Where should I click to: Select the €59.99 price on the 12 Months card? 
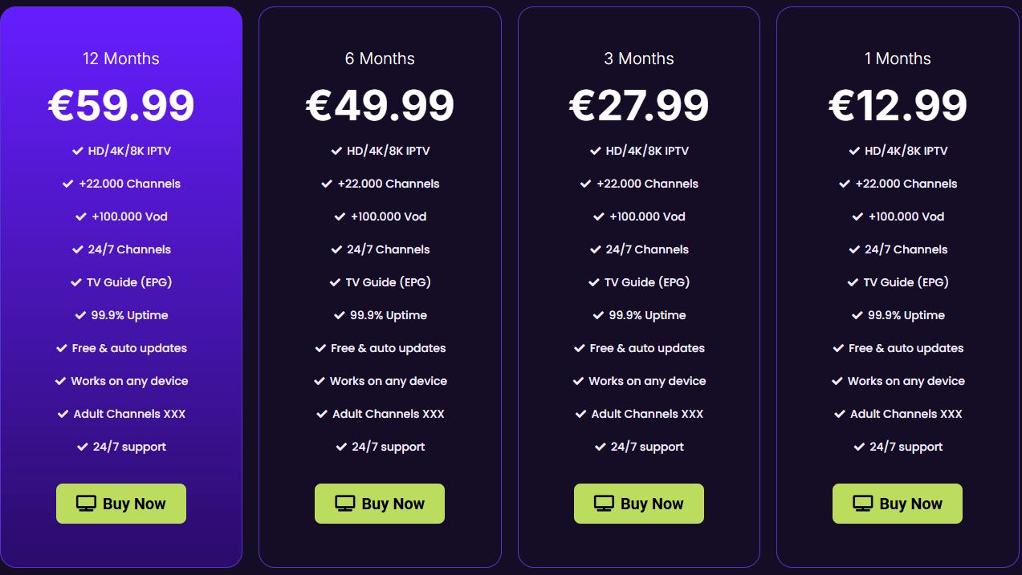point(121,105)
